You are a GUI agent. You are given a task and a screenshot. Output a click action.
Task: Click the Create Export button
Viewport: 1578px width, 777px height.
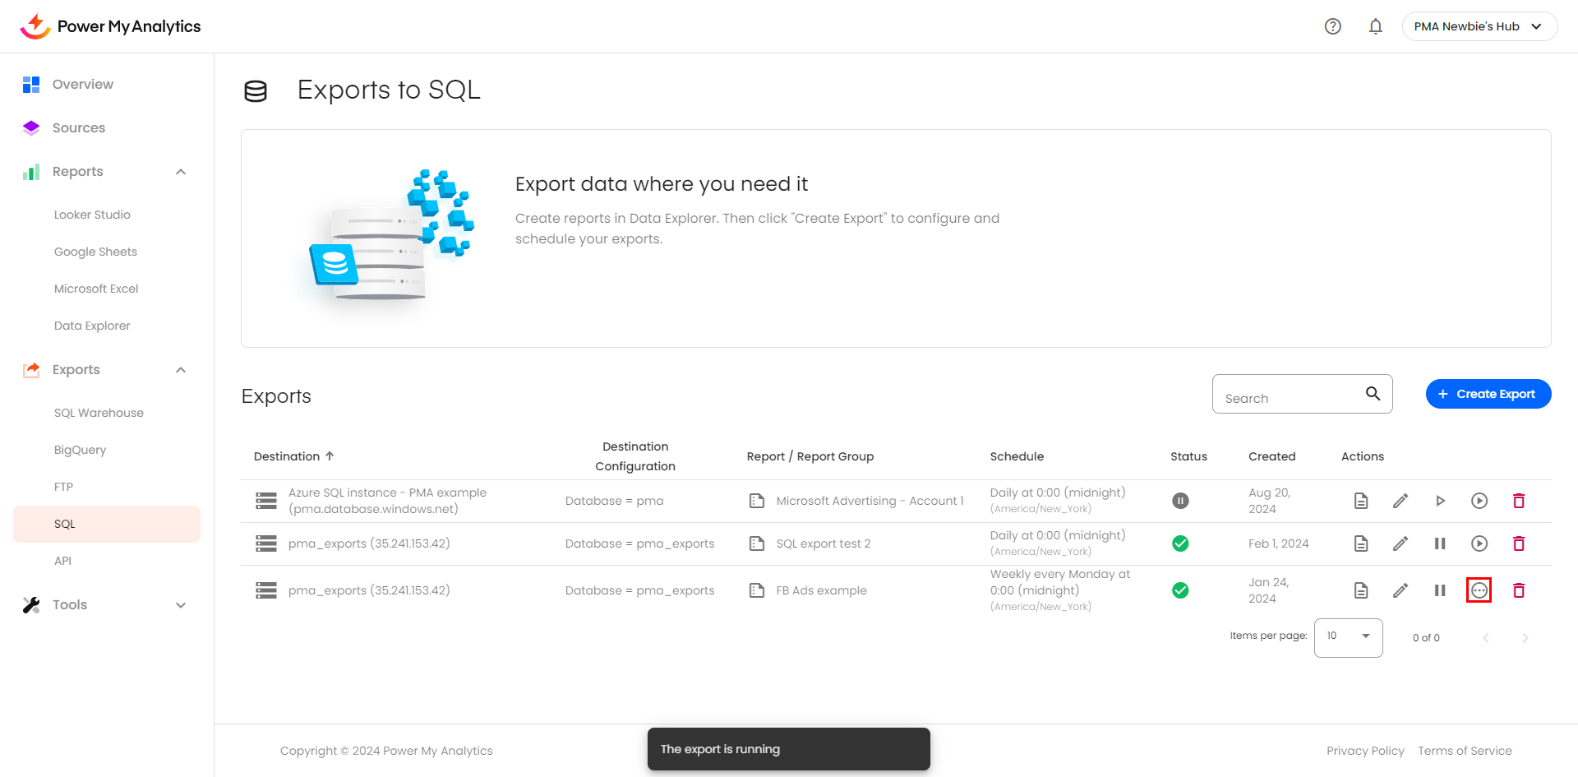click(1488, 394)
